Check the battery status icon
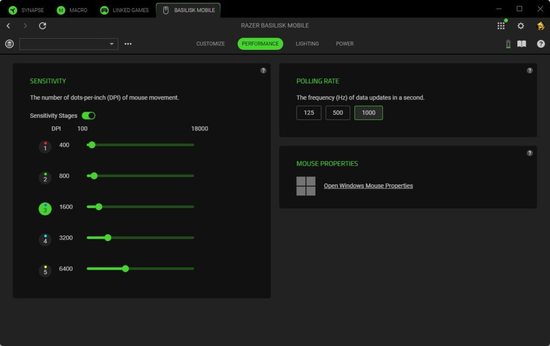 point(508,44)
